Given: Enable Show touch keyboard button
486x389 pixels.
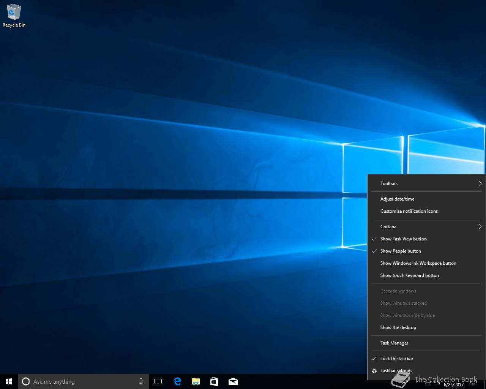Looking at the screenshot, I should pyautogui.click(x=409, y=275).
